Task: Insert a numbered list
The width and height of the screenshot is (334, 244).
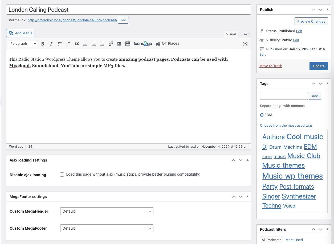Action: coord(68,44)
